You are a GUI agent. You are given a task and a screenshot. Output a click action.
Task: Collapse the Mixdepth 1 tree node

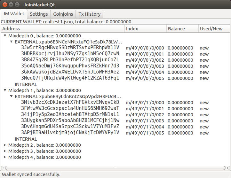(5, 90)
